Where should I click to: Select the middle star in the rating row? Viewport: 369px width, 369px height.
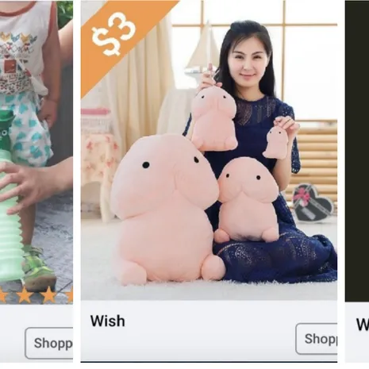48,294
